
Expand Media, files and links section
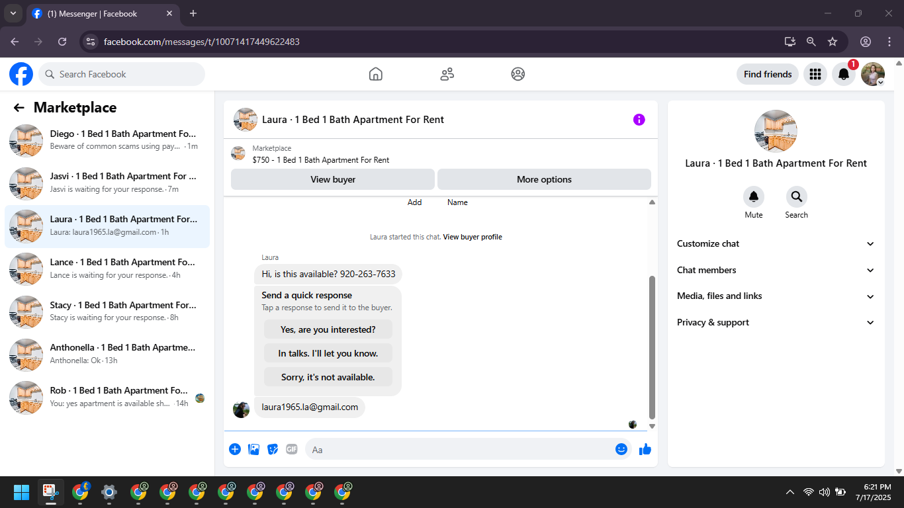[x=776, y=296]
